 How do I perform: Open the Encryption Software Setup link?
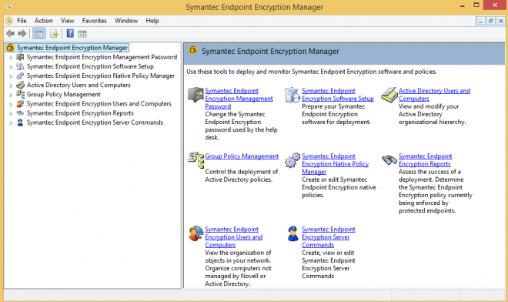coord(338,95)
